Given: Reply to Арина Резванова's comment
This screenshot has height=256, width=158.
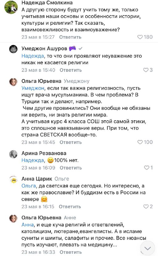Looking at the screenshot, I should point(71,168).
